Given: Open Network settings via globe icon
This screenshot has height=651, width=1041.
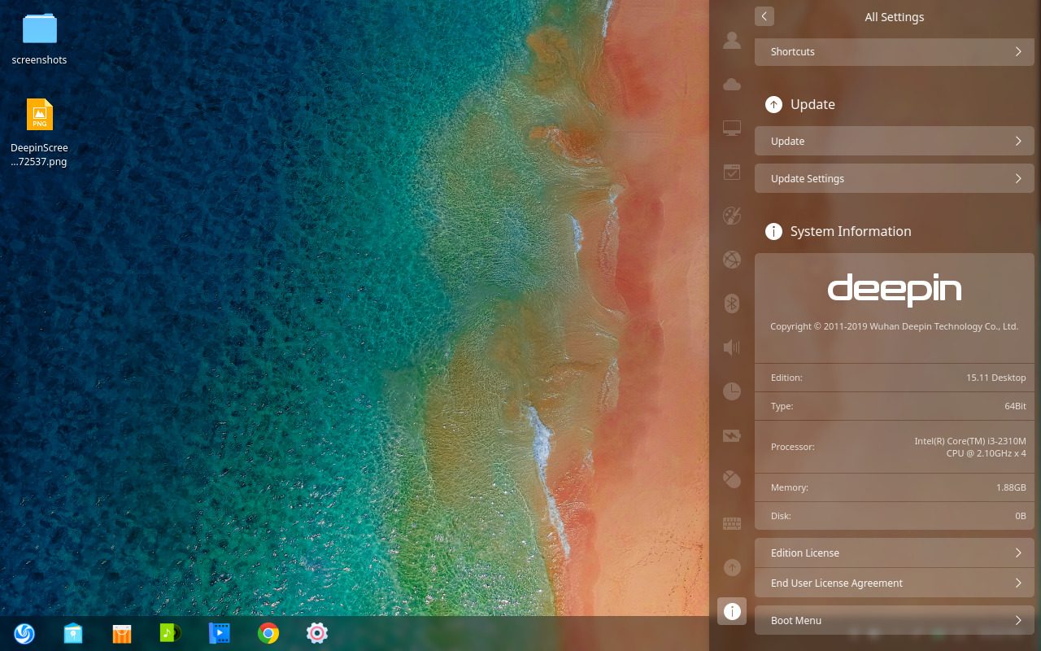Looking at the screenshot, I should tap(731, 260).
